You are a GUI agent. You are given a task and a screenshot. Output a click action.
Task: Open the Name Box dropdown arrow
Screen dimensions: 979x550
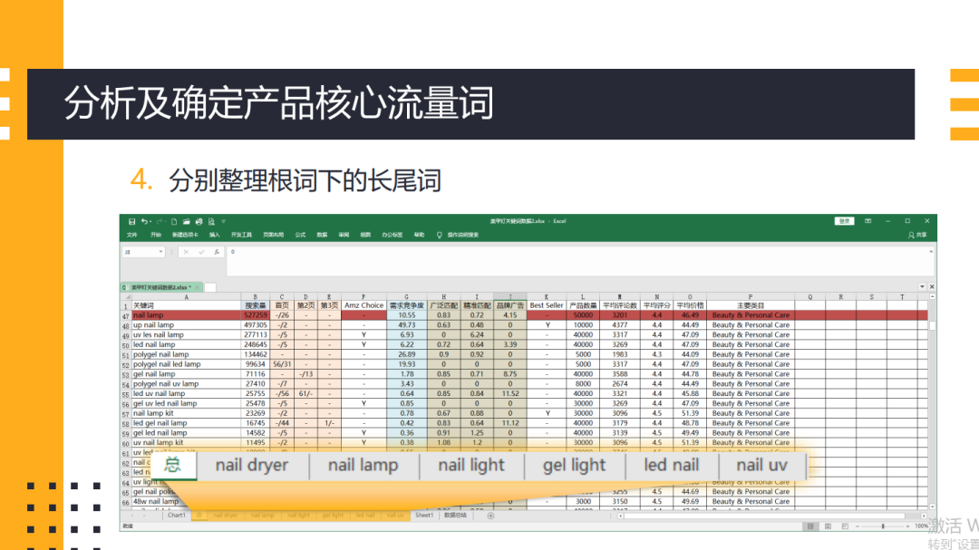coord(161,251)
